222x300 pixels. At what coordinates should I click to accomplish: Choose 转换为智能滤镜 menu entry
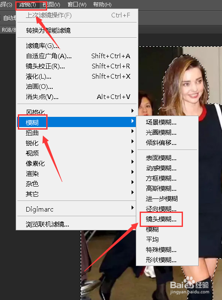click(77, 30)
